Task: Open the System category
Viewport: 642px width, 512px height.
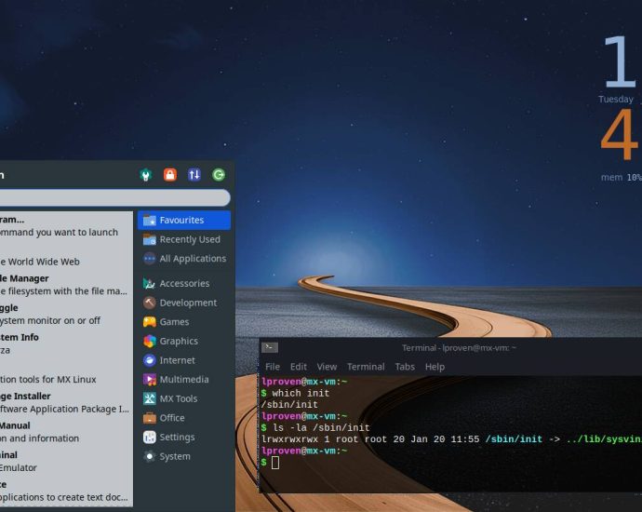Action: coord(184,457)
